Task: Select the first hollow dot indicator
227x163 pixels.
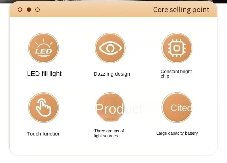Action: [x=20, y=10]
